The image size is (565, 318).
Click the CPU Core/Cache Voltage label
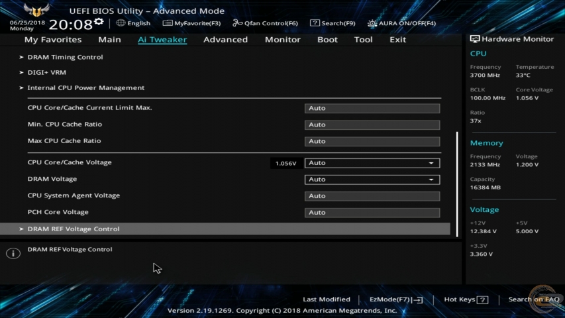point(70,162)
